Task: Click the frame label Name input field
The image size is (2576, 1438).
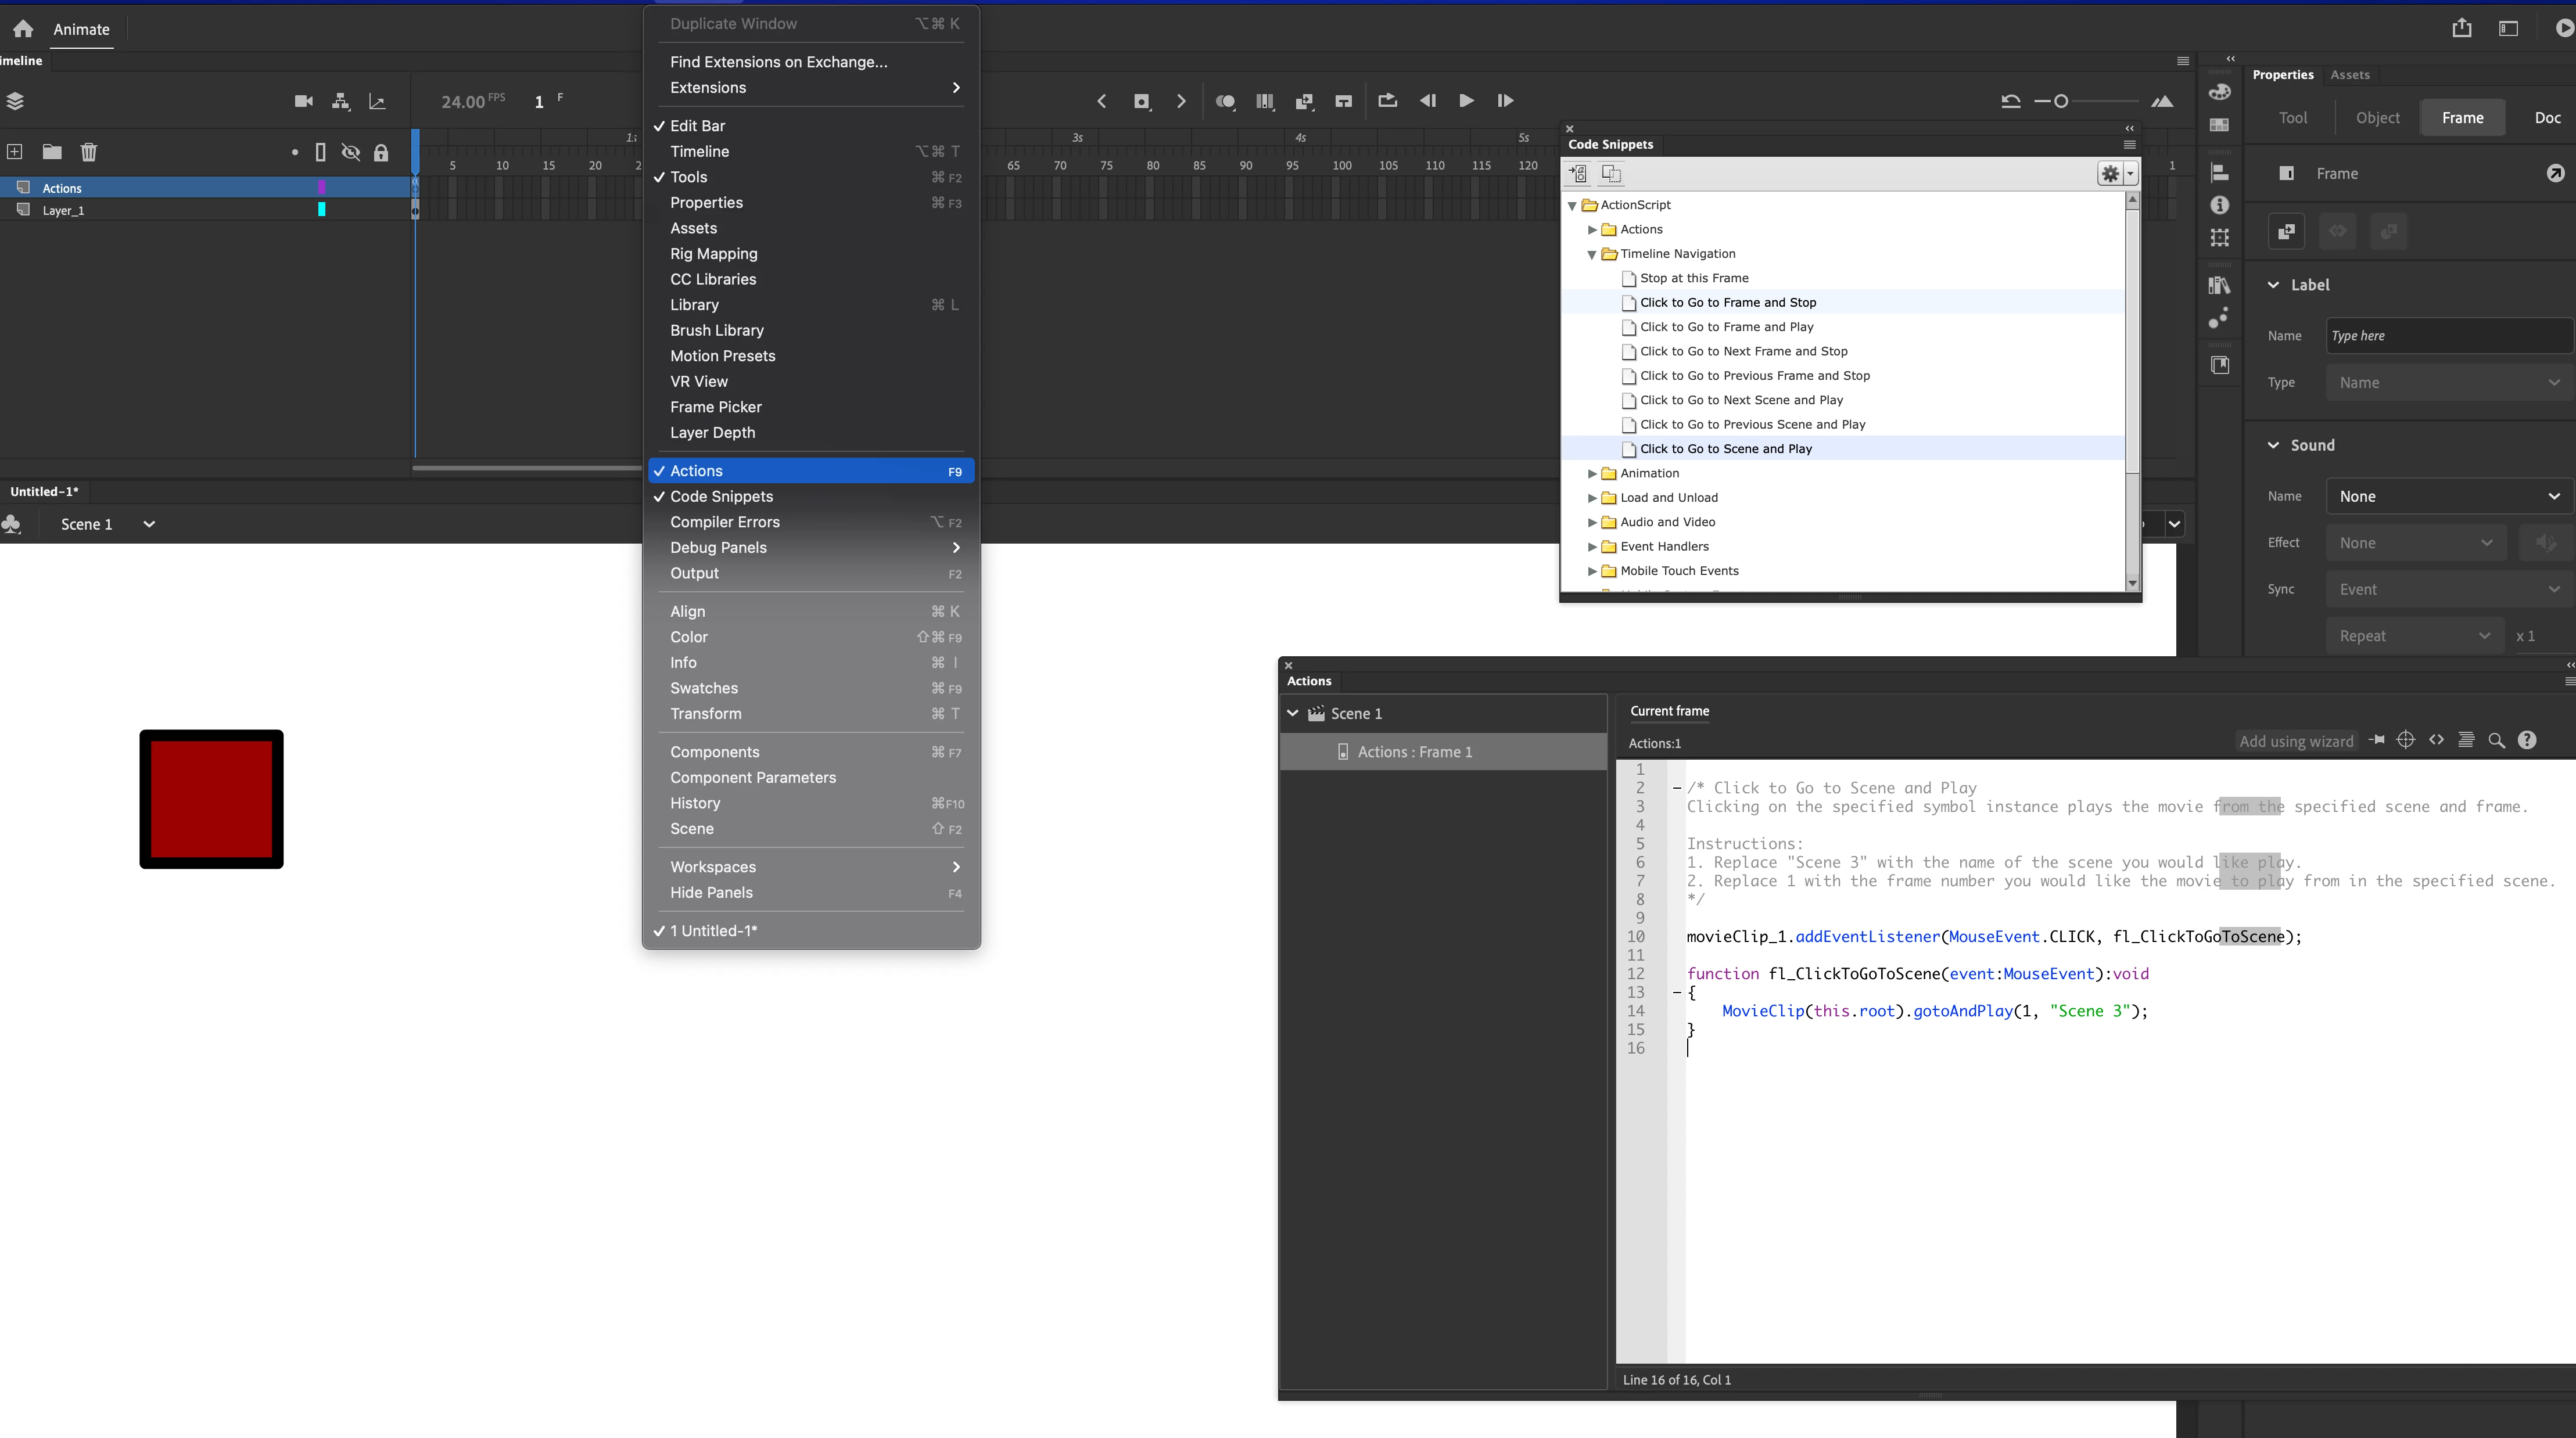Action: [x=2448, y=336]
